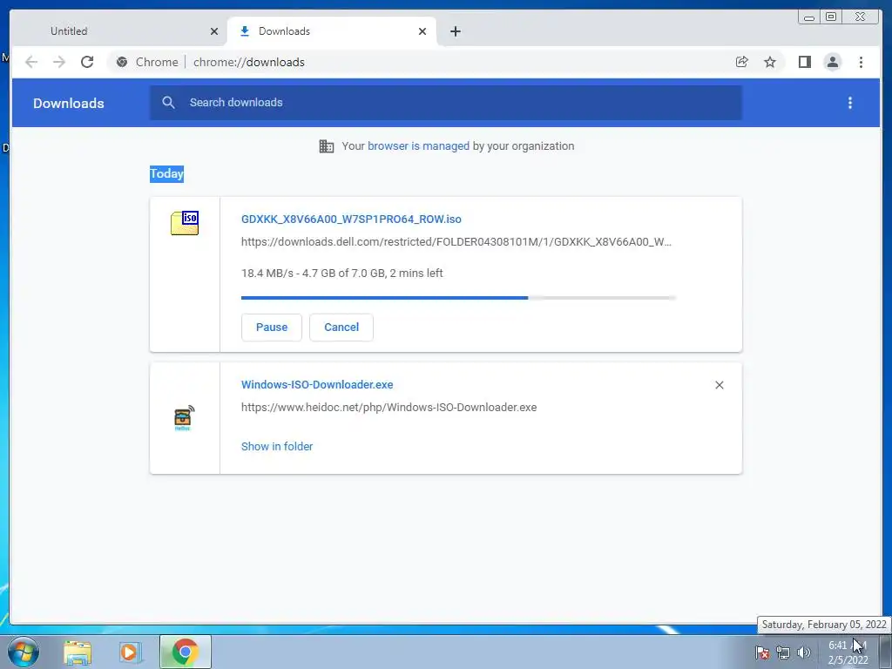892x669 pixels.
Task: Open a new tab with plus button
Action: pyautogui.click(x=455, y=31)
